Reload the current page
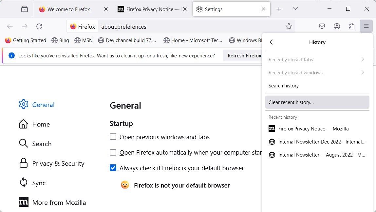The height and width of the screenshot is (212, 376). (x=39, y=26)
